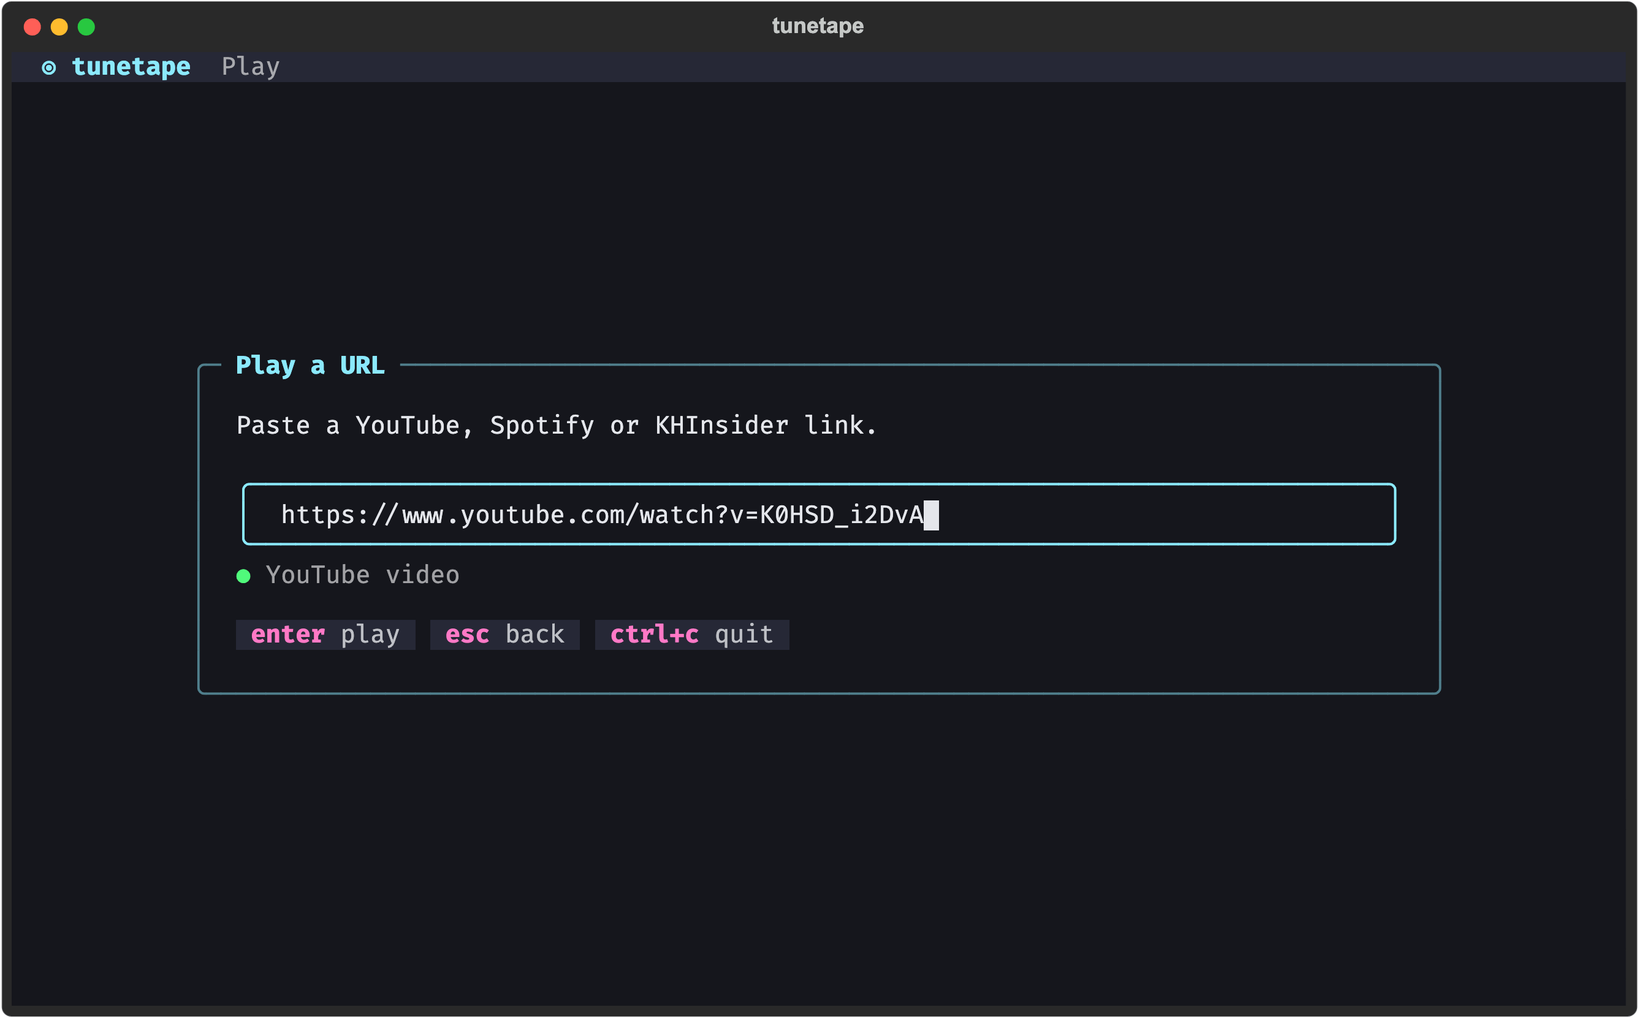Click the enter play hint button
1639x1018 pixels.
pyautogui.click(x=325, y=635)
